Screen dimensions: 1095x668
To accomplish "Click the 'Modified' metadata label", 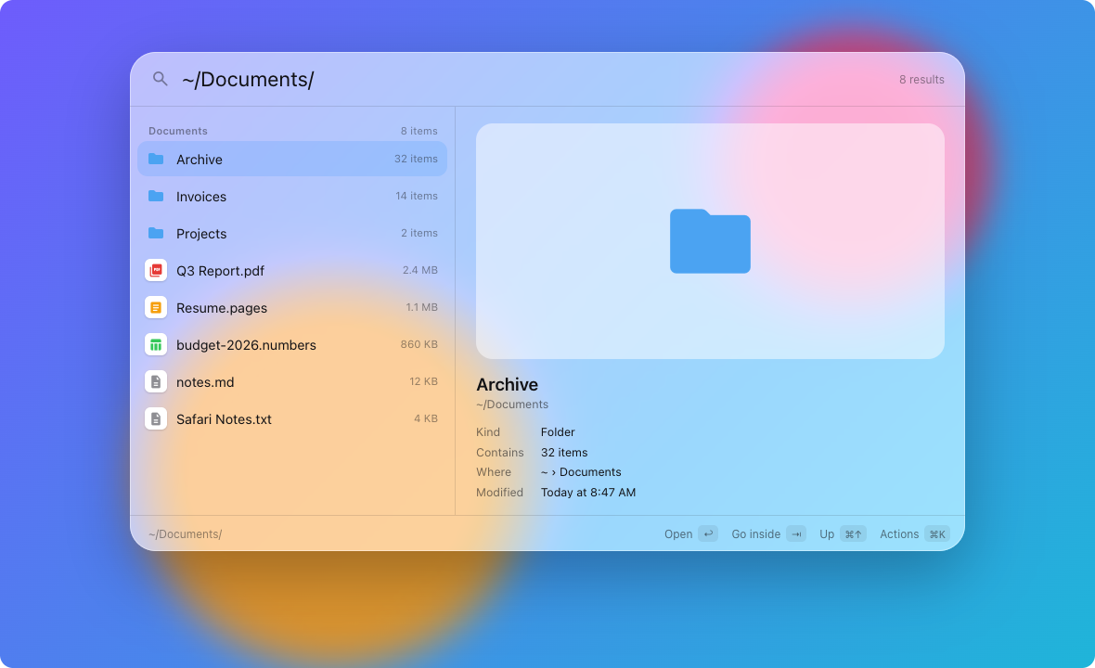I will pyautogui.click(x=499, y=492).
